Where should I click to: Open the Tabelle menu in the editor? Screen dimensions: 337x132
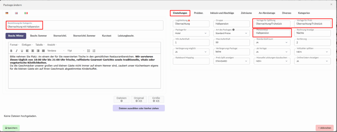(39, 45)
